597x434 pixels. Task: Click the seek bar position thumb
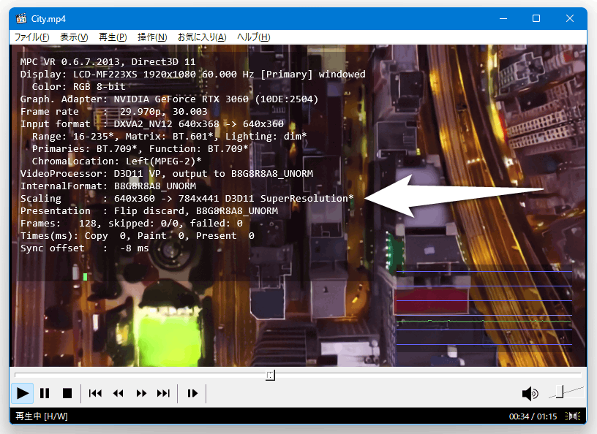point(270,375)
